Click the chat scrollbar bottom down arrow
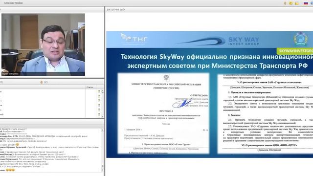Image resolution: width=313 pixels, height=176 pixels. coord(103,170)
